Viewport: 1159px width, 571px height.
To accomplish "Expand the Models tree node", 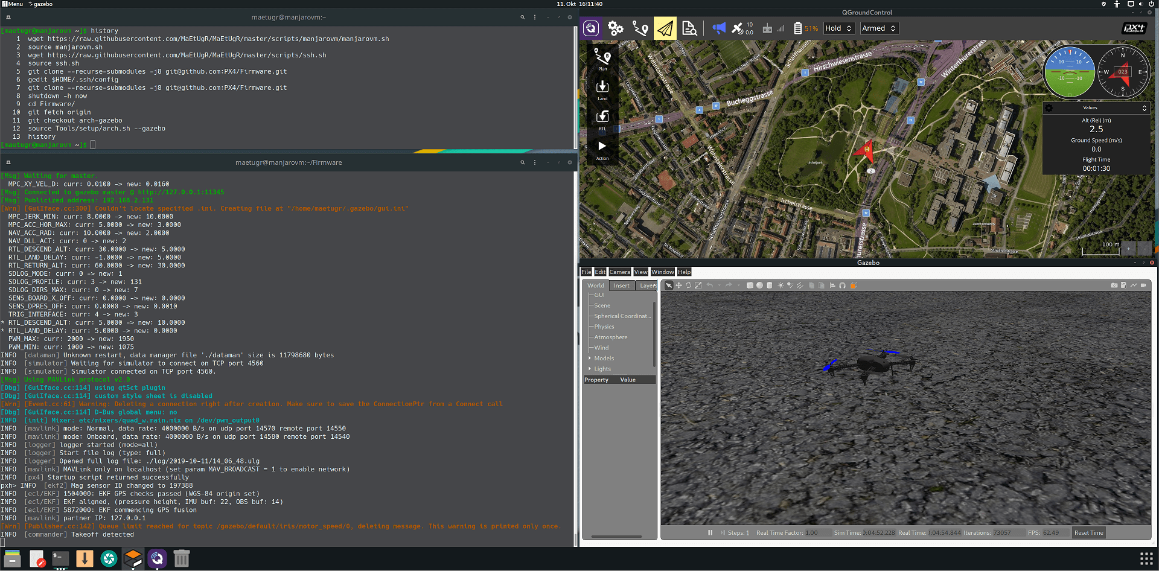I will point(590,359).
